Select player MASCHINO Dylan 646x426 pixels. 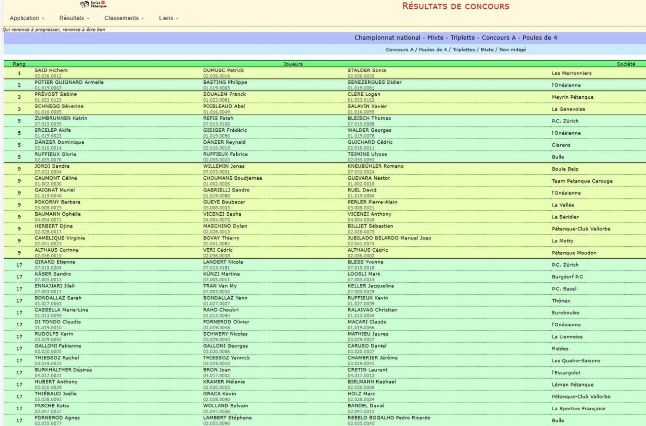click(x=225, y=226)
